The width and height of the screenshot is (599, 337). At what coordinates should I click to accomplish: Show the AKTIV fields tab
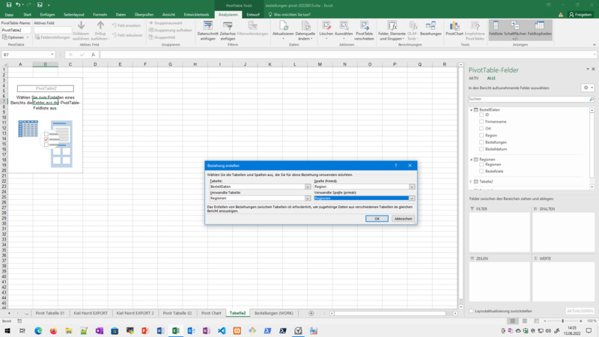474,78
